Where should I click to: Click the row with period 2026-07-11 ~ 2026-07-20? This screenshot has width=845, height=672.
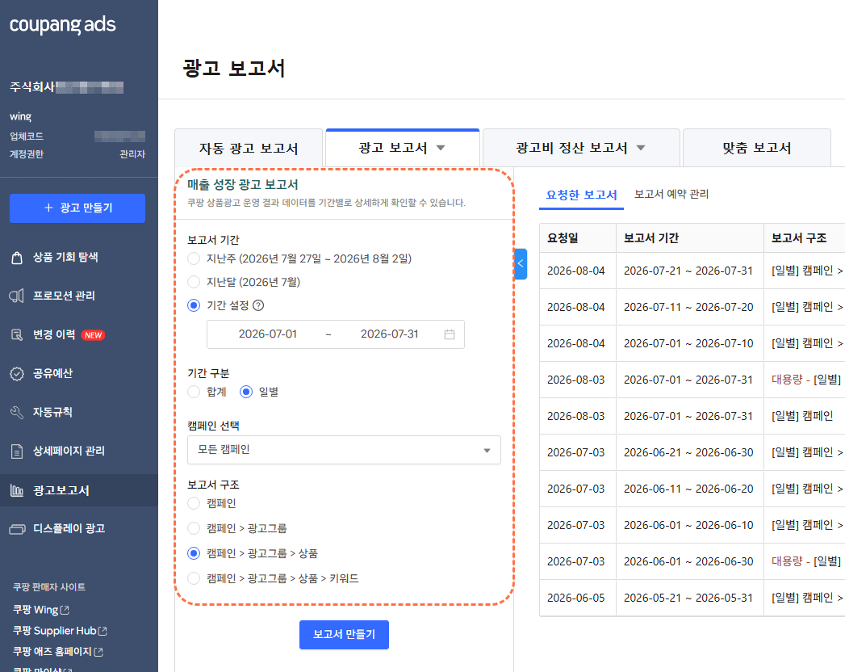click(x=692, y=307)
